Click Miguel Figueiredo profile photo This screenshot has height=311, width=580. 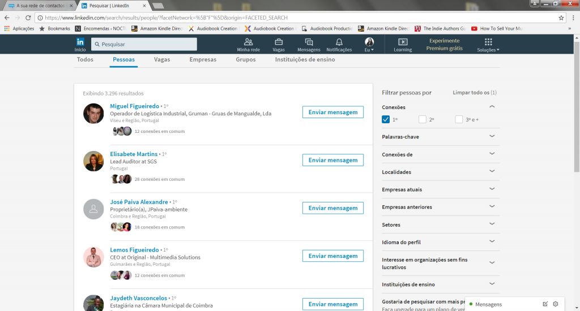pyautogui.click(x=93, y=114)
